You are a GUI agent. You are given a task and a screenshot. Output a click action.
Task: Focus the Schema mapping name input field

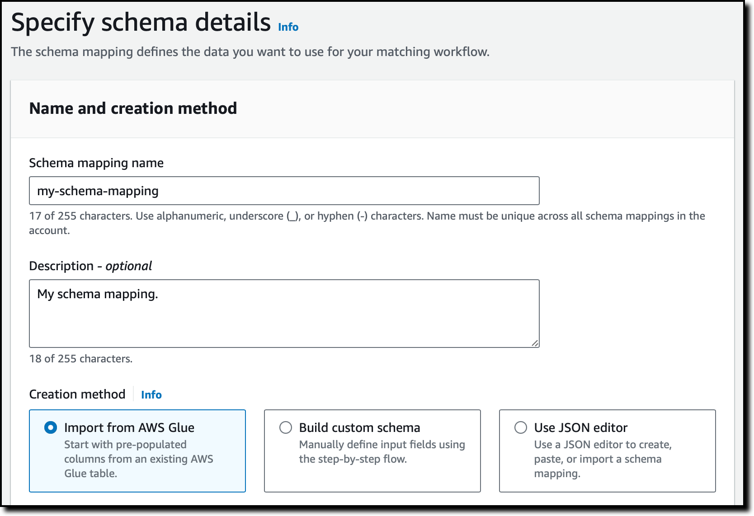coord(284,191)
